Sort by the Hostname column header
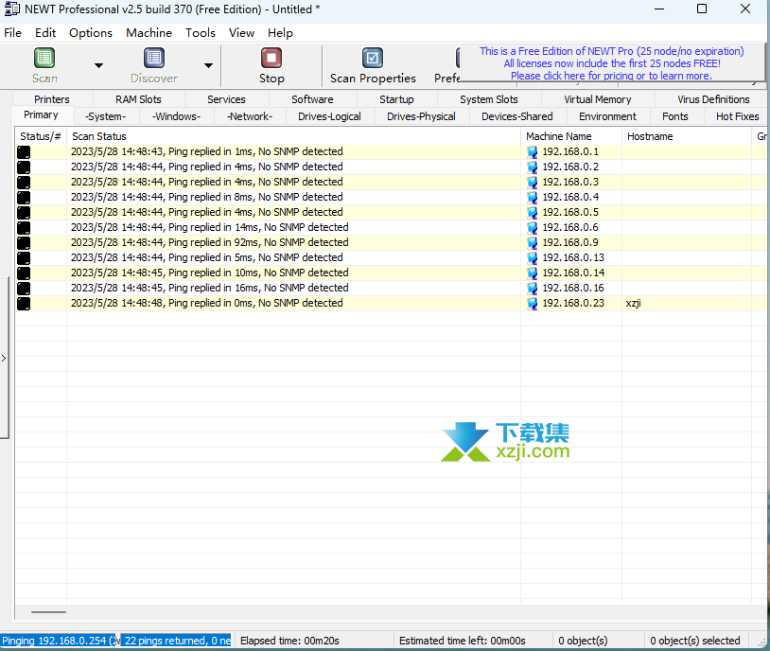Viewport: 770px width, 651px height. 687,136
